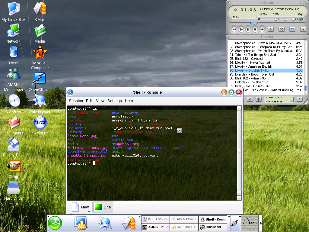Switch to KDE-Look.org taskbar entry
Viewport: 309px width, 232px height.
155,219
